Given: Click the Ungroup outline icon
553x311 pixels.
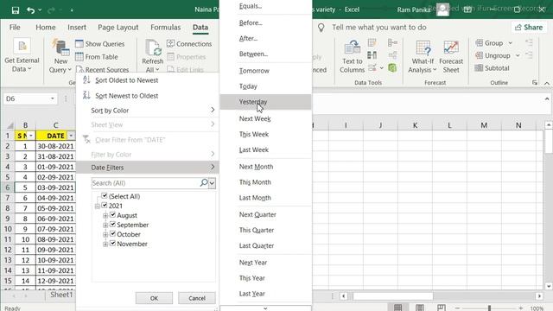Looking at the screenshot, I should [x=479, y=55].
